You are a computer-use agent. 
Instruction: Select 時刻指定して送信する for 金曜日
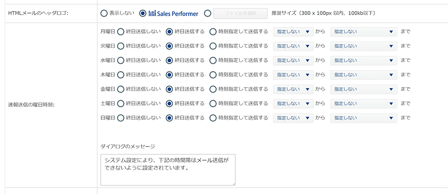tap(213, 89)
